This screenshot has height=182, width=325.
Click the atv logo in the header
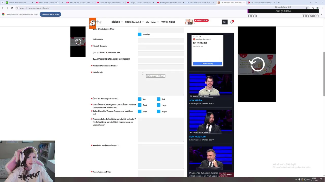click(x=95, y=23)
